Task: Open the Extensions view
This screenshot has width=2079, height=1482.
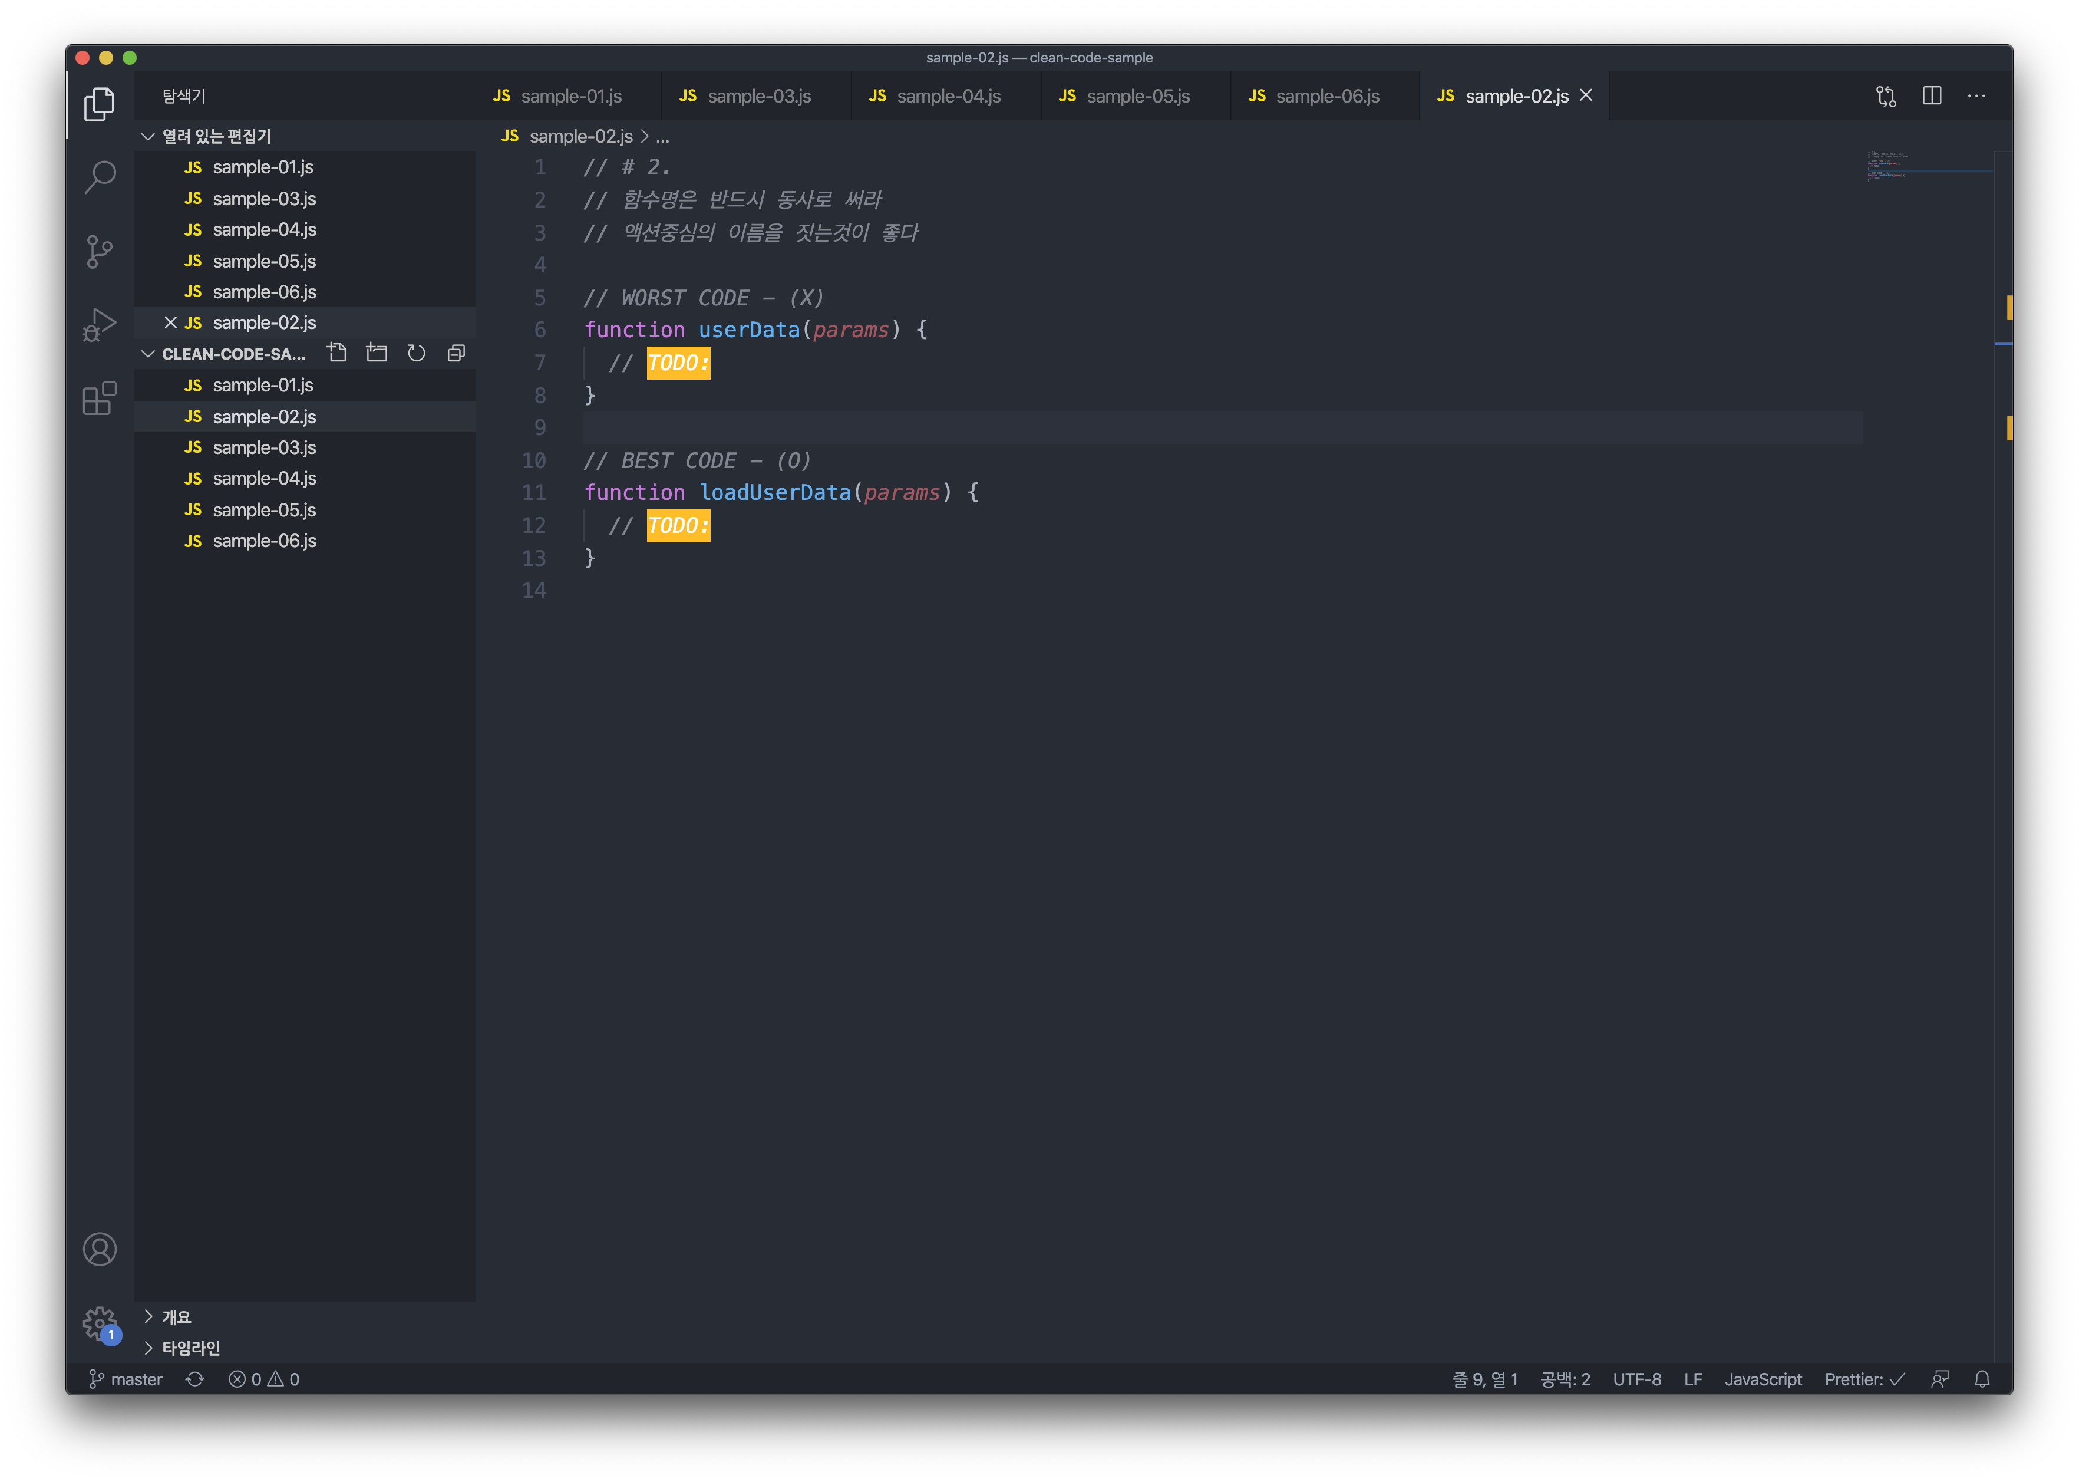Action: tap(100, 399)
